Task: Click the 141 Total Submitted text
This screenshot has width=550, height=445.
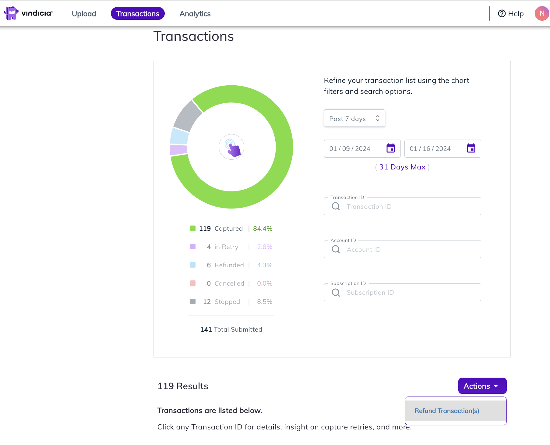Action: tap(231, 329)
